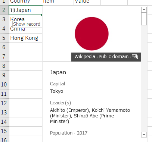The image size is (152, 142).
Task: Select row 7 header
Action: 4,57
